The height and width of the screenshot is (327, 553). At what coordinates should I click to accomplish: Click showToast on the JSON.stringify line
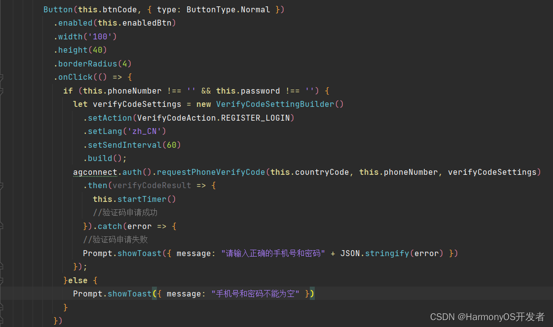[139, 254]
